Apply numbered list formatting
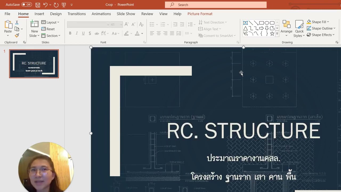Screen dimensions: 341x192 pyautogui.click(x=163, y=25)
